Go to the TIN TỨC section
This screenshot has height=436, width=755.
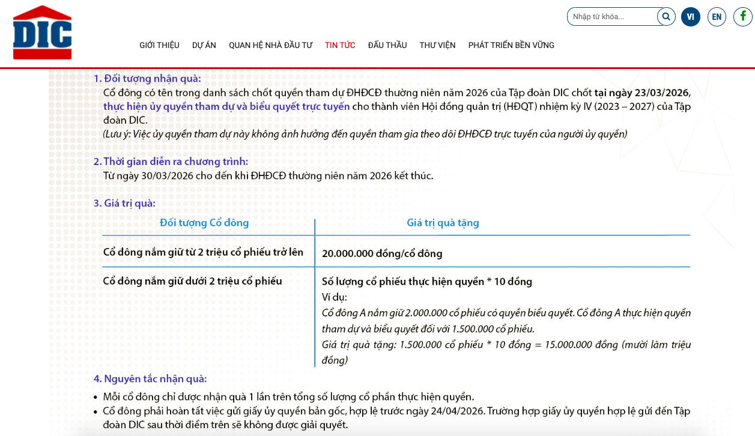click(x=340, y=45)
